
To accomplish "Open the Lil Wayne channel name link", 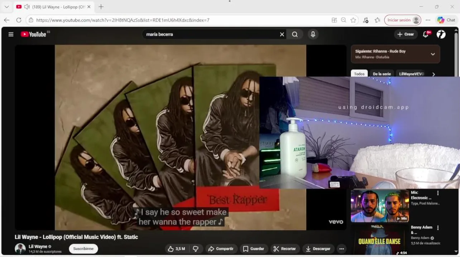I will (38, 247).
